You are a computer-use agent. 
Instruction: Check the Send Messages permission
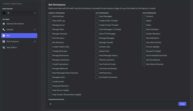coord(97,16)
